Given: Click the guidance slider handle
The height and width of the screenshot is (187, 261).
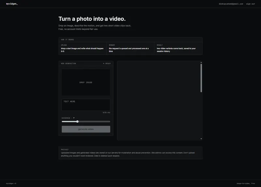Looking at the screenshot, I should [77, 121].
